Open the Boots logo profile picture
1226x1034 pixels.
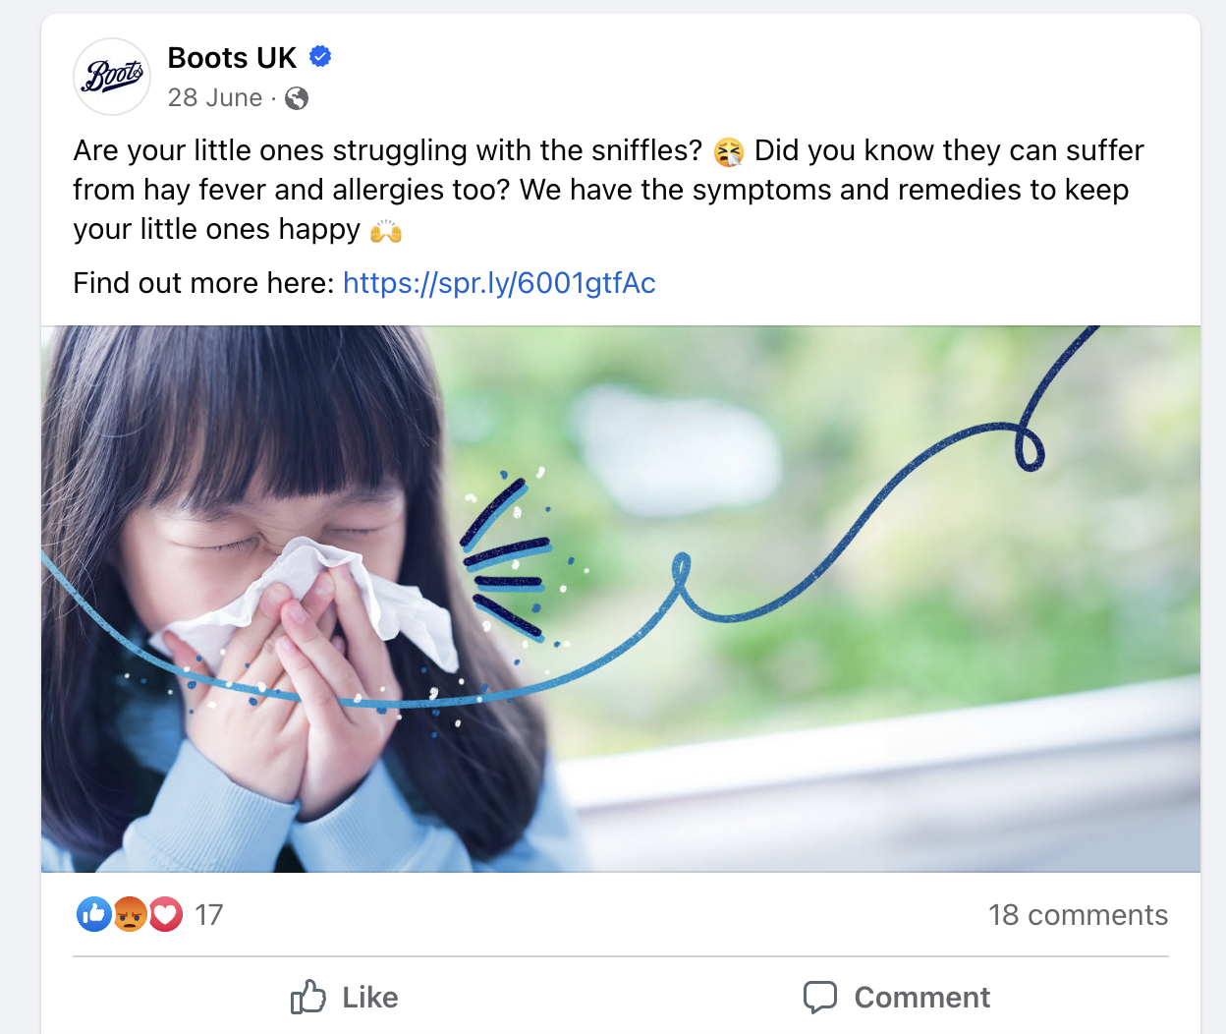(112, 77)
